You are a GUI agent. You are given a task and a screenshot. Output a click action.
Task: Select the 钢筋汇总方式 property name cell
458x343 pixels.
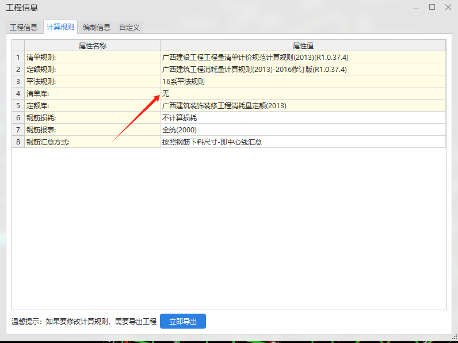[x=92, y=142]
